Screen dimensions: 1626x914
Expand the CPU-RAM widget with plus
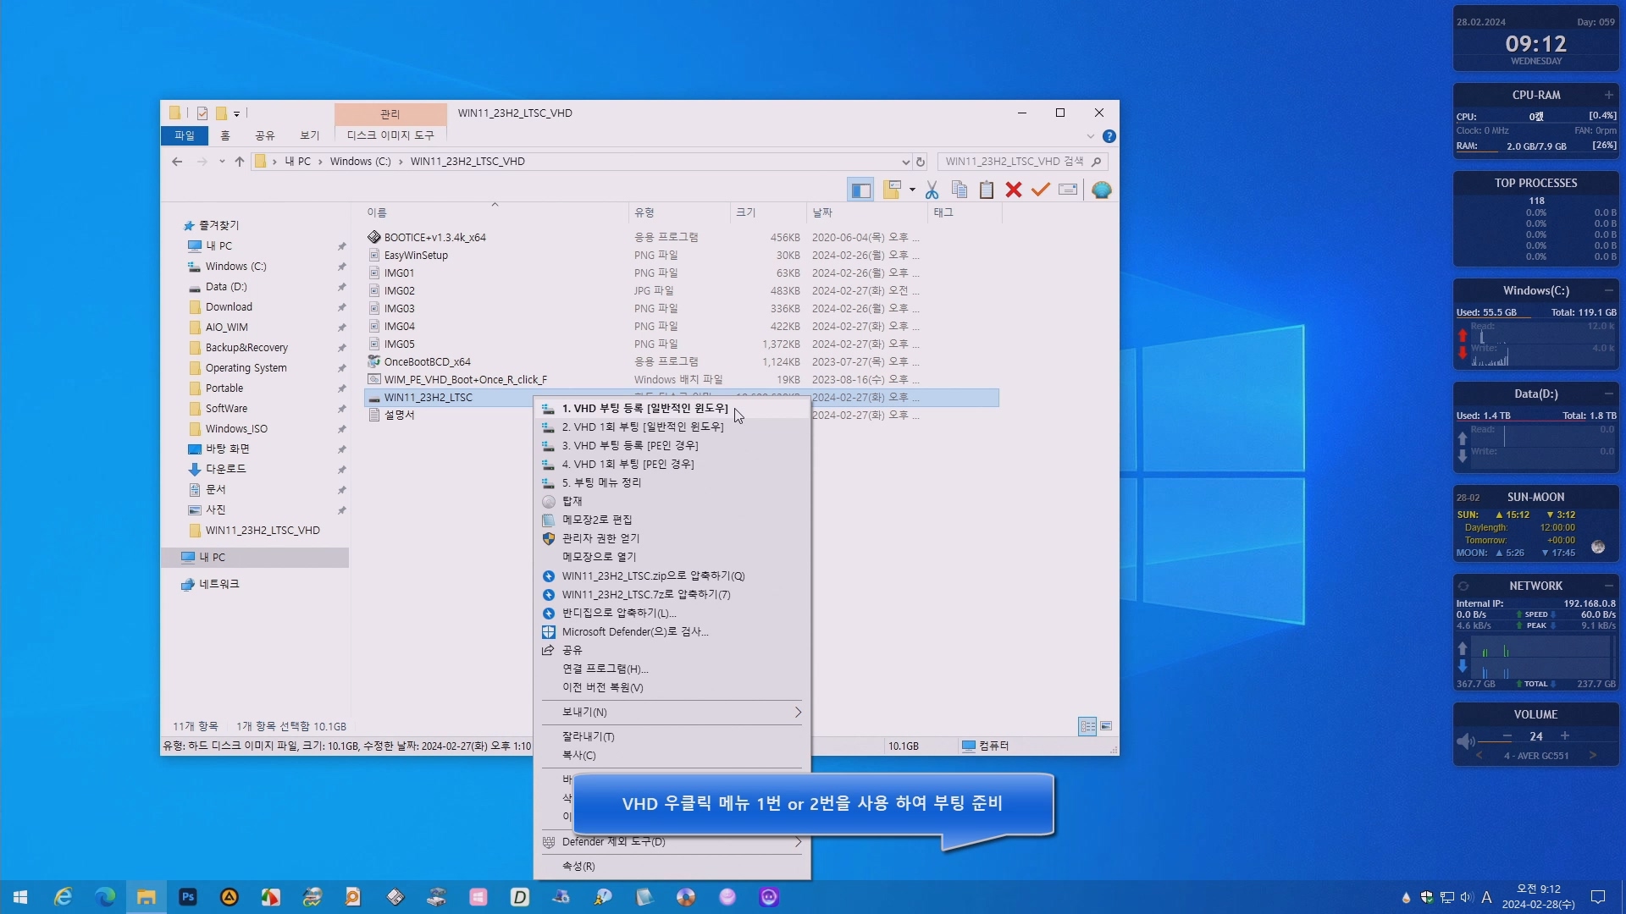pyautogui.click(x=1608, y=96)
